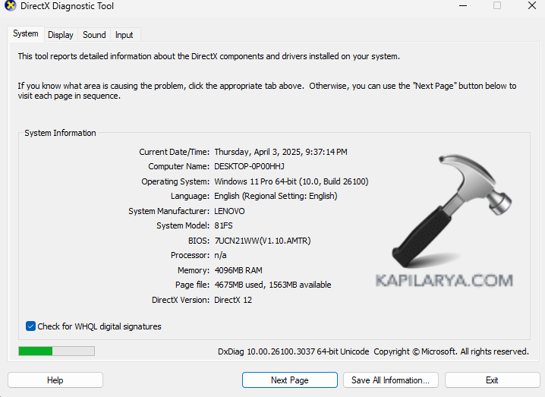Click the "This tool reports detailed information" text

point(209,56)
